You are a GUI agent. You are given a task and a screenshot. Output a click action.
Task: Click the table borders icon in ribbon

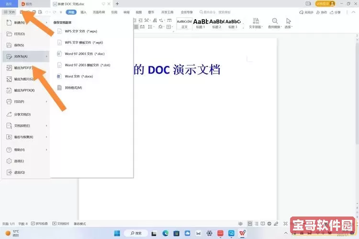(x=169, y=27)
